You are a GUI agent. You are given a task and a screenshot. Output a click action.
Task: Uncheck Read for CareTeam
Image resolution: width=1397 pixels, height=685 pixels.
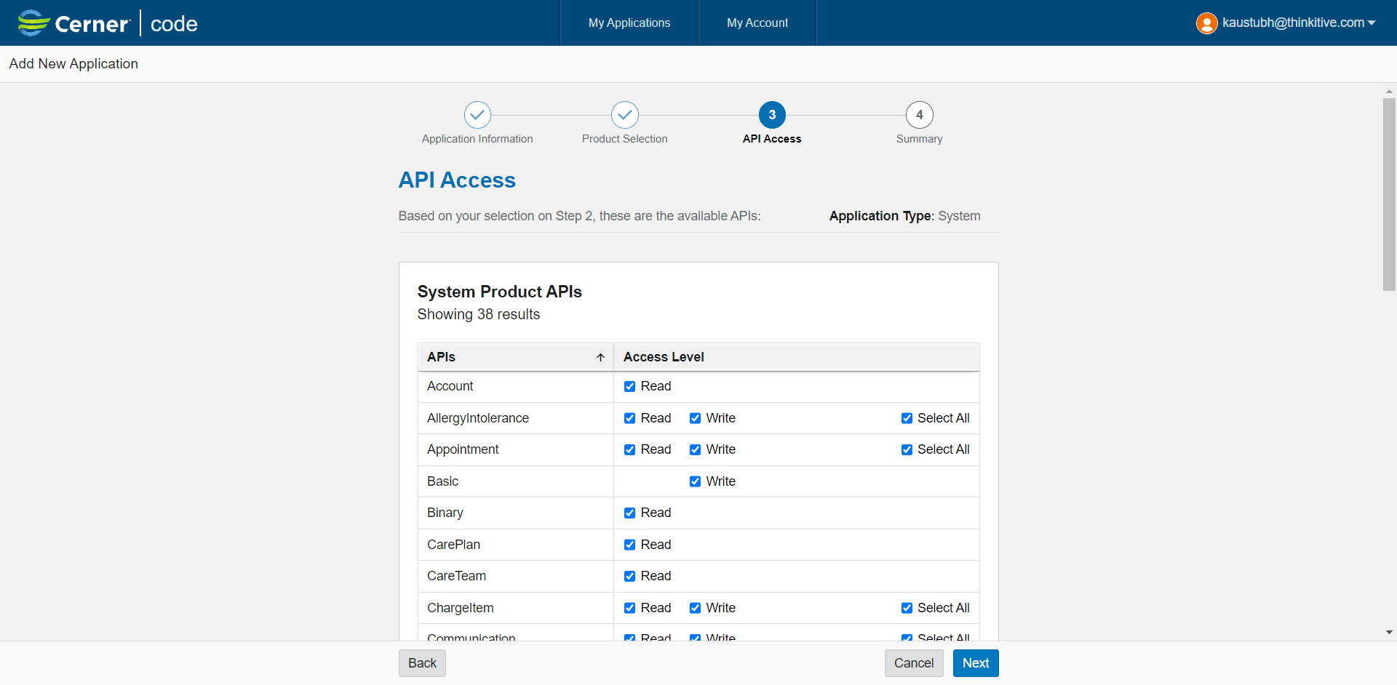629,576
